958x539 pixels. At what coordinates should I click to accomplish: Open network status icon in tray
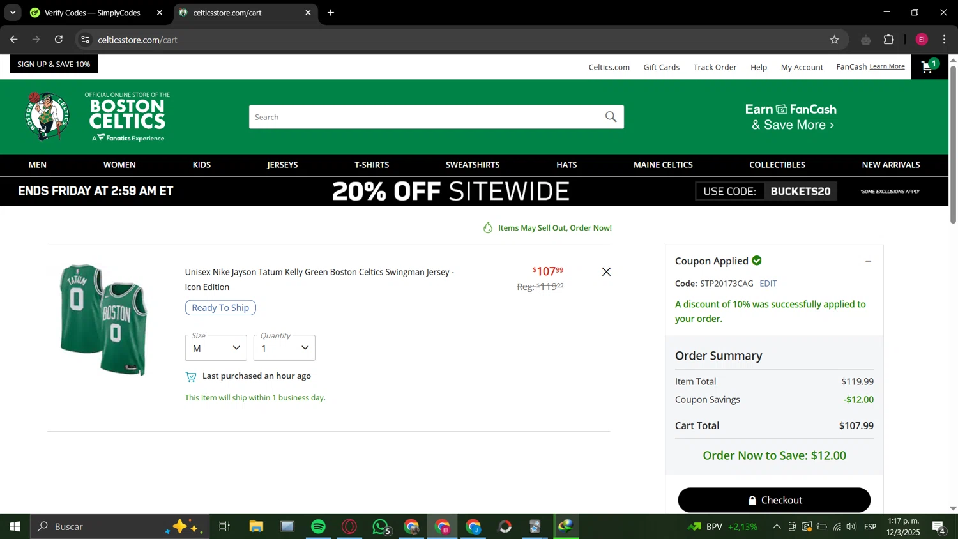point(837,527)
